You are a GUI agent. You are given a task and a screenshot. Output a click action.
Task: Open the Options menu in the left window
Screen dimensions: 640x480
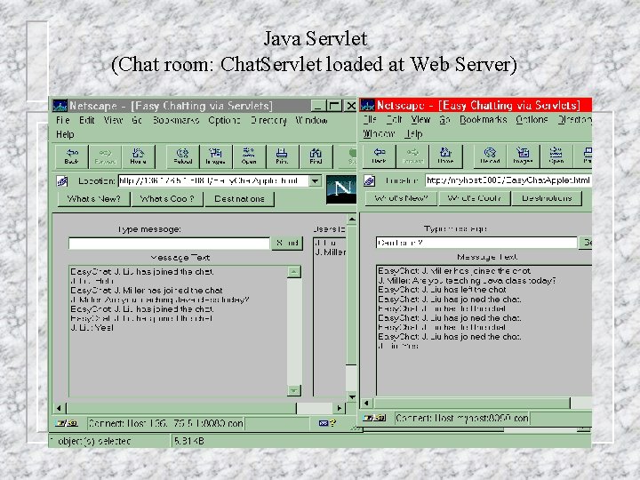224,120
